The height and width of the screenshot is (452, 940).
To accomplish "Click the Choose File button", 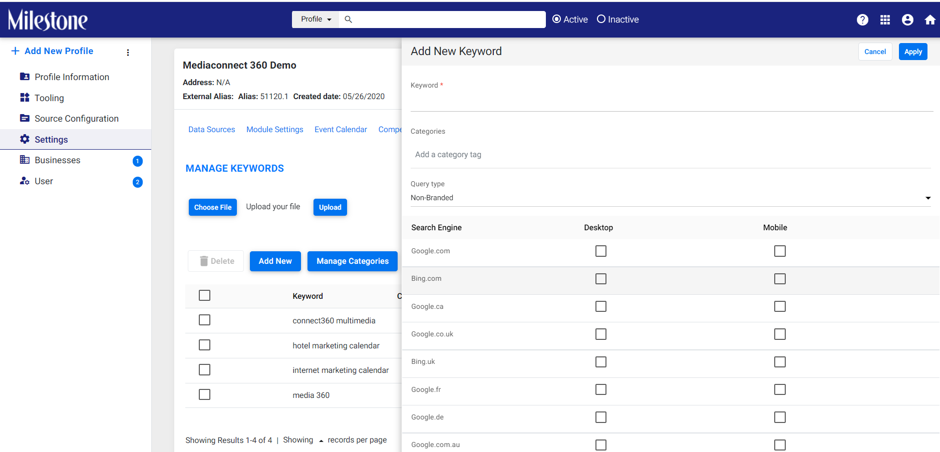I will [x=213, y=207].
